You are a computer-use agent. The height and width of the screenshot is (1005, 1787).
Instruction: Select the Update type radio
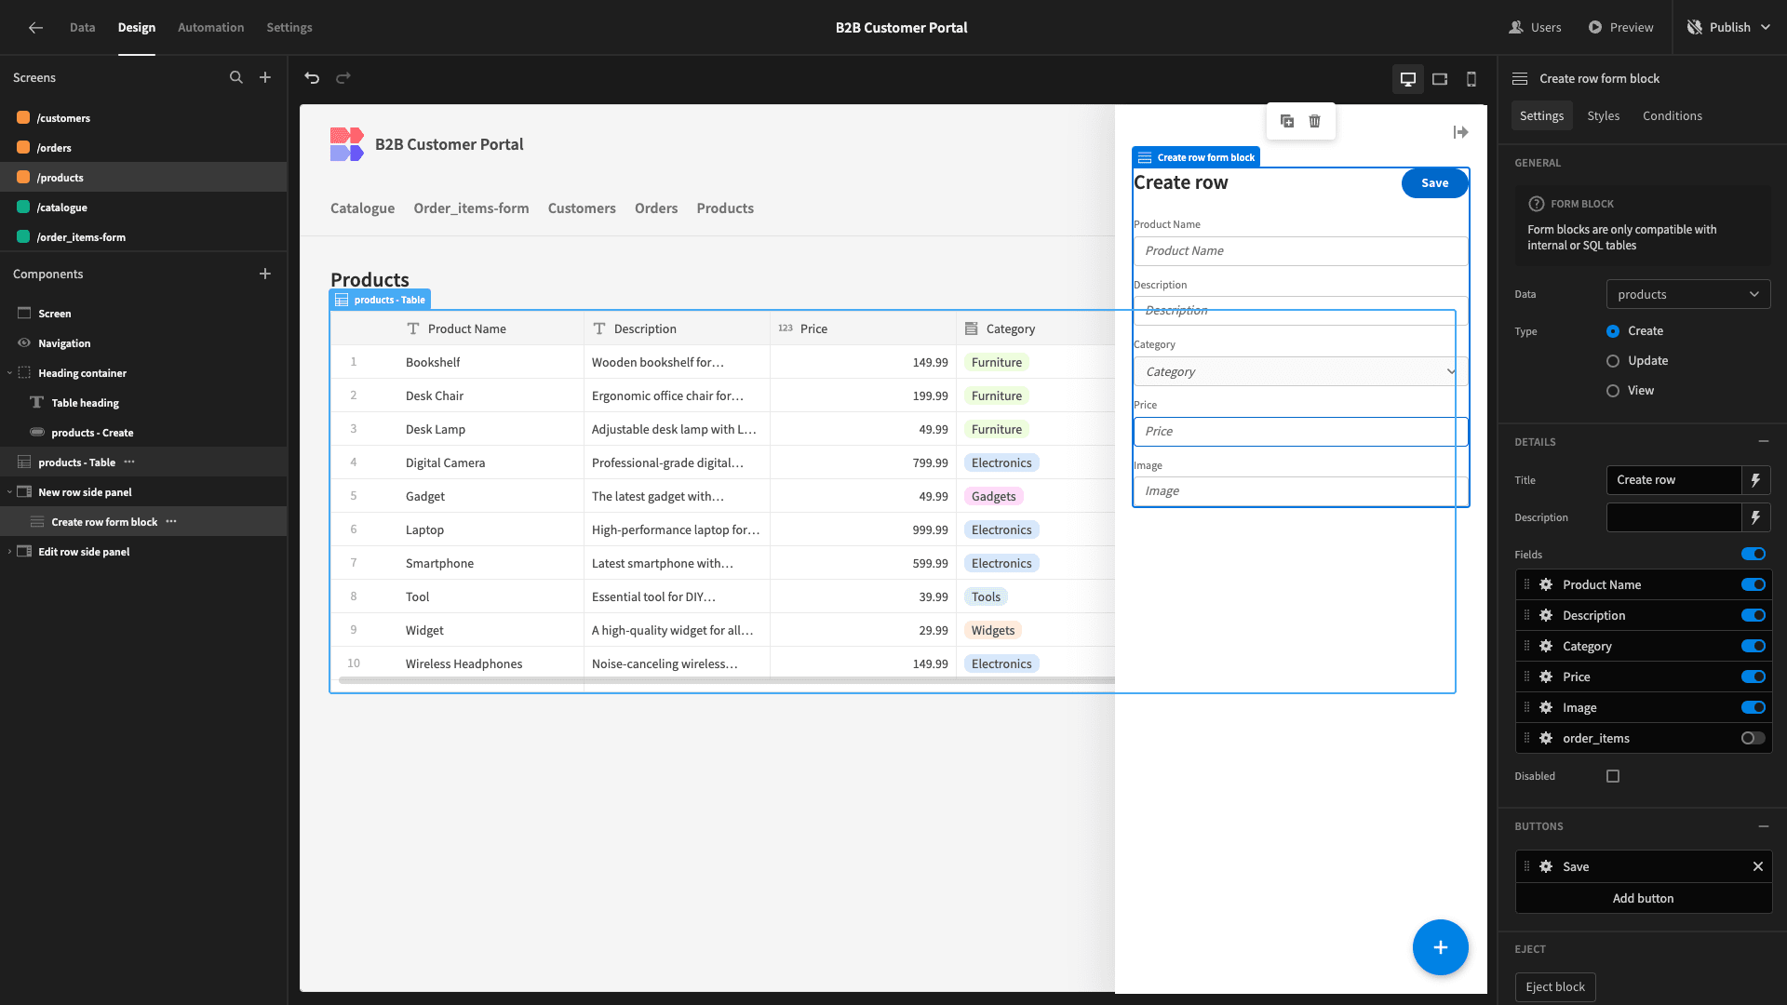tap(1613, 361)
